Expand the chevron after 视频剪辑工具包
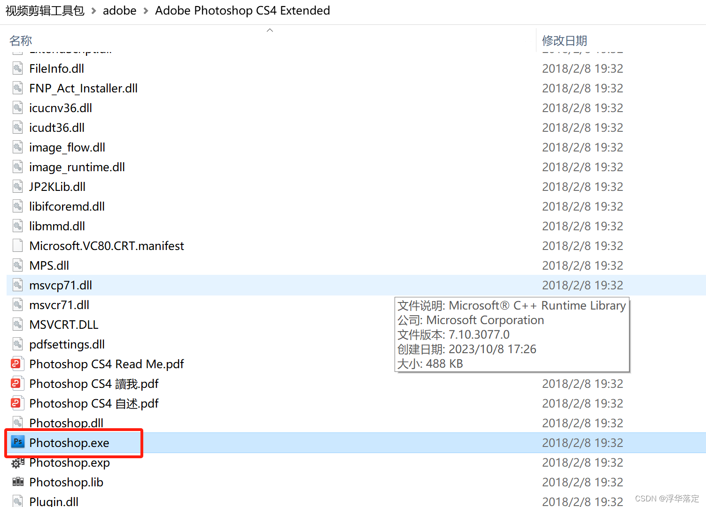This screenshot has width=706, height=507. pos(93,11)
